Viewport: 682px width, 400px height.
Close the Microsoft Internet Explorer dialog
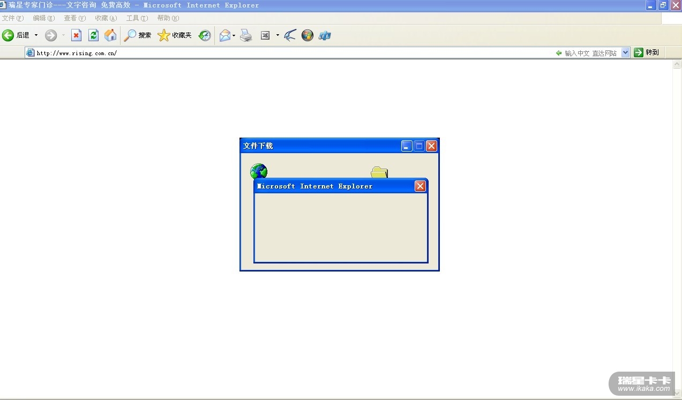(x=420, y=186)
